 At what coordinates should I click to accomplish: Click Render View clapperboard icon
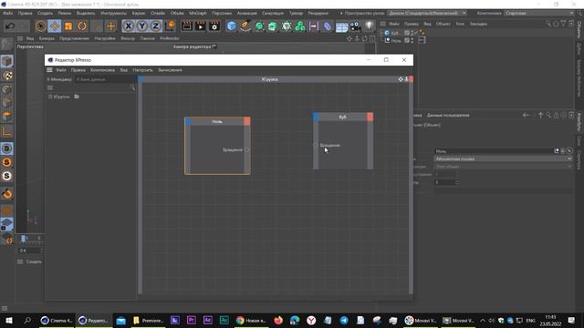click(x=186, y=26)
